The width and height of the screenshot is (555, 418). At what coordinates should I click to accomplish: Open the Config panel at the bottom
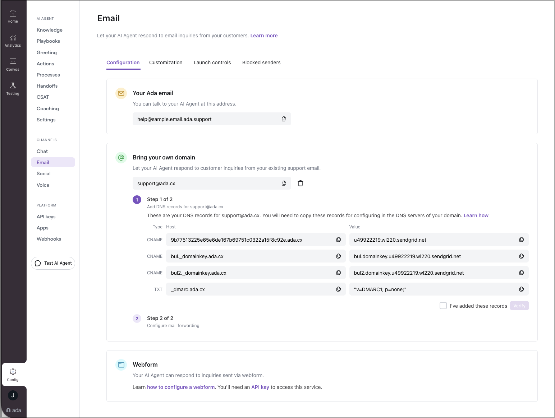click(13, 374)
